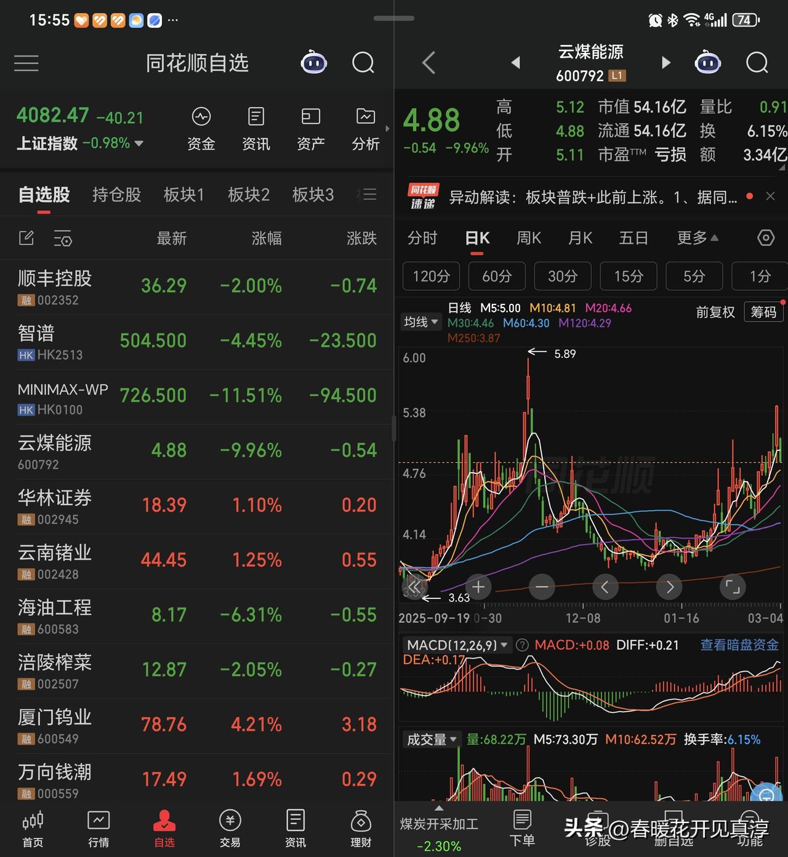This screenshot has width=788, height=857.
Task: Open the 资产 assets shortcut icon
Action: pyautogui.click(x=311, y=129)
